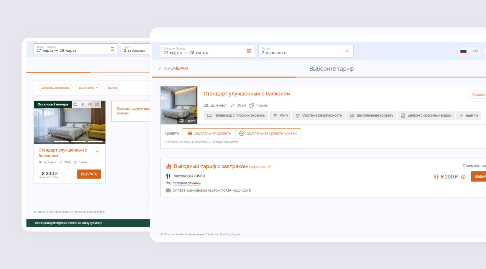Viewport: 486px width, 269px height.
Task: Toggle the Балкон filter chip
Action: [113, 88]
